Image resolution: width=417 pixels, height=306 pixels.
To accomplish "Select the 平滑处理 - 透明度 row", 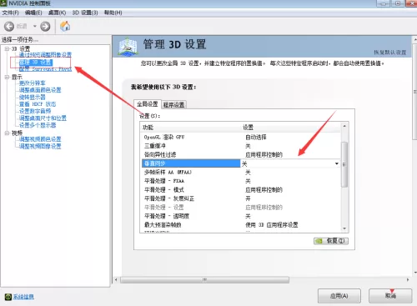I will [x=241, y=216].
